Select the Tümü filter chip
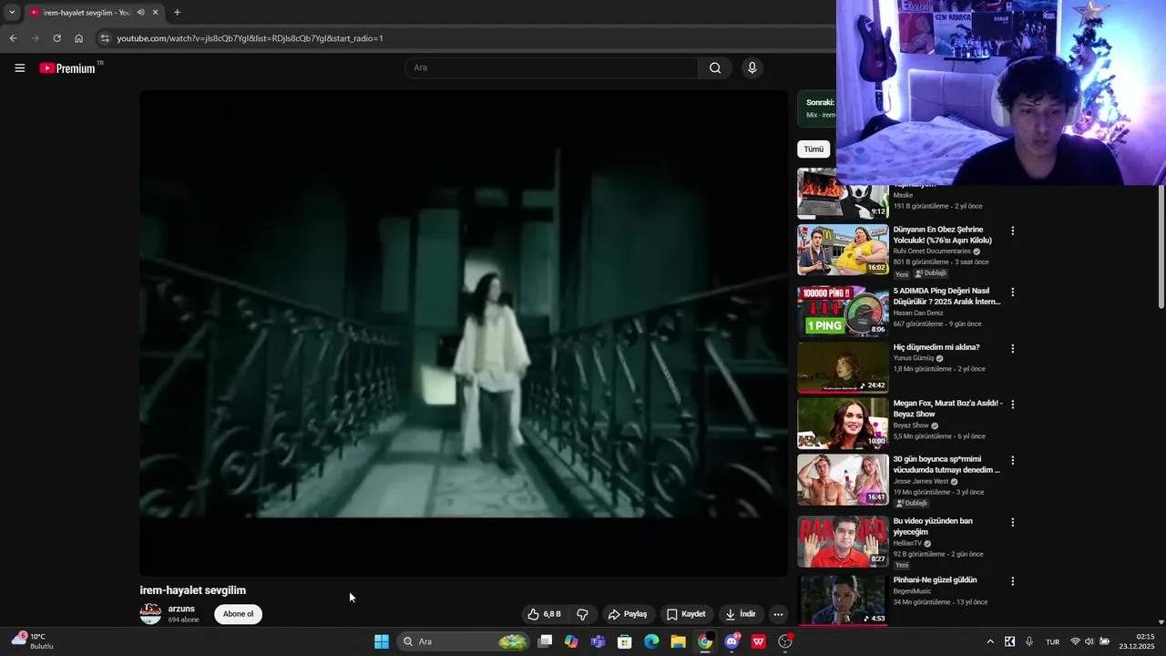 pyautogui.click(x=813, y=149)
